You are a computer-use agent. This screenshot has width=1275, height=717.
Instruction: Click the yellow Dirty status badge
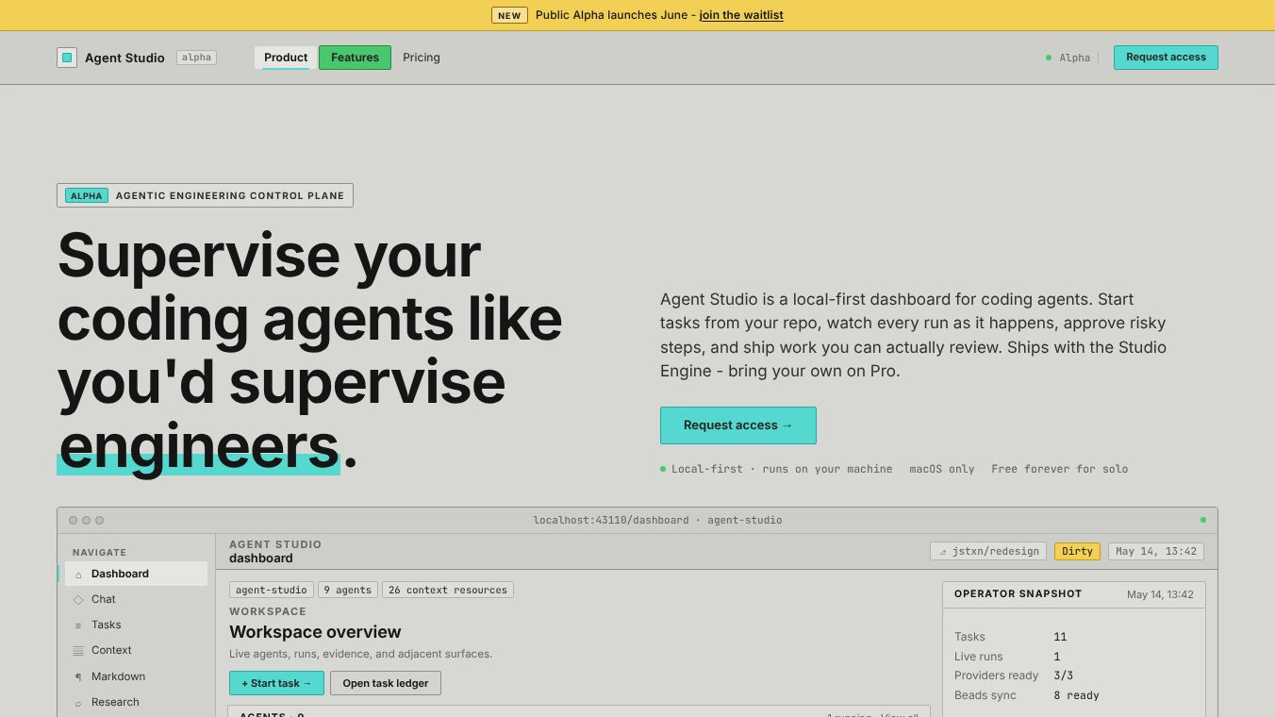pyautogui.click(x=1077, y=551)
